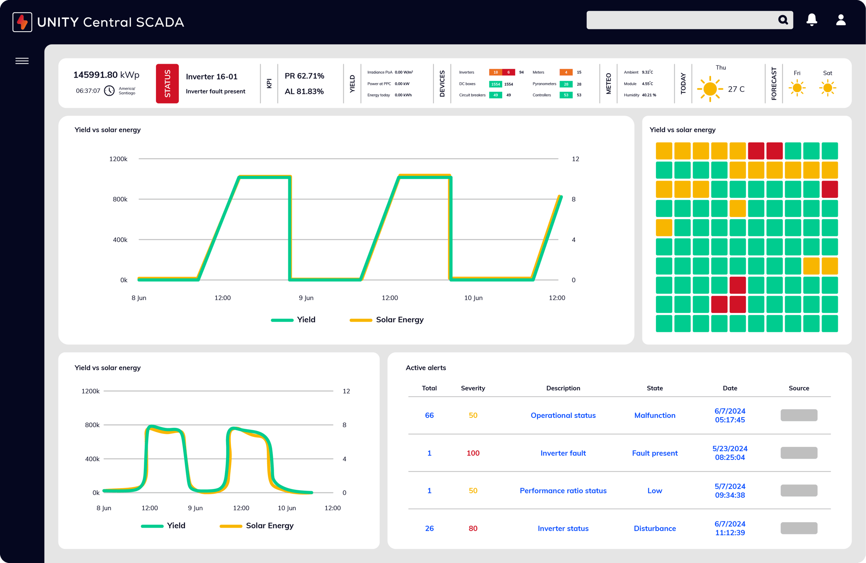The height and width of the screenshot is (563, 866).
Task: Click the 145991.80 kWp capacity value
Action: [x=106, y=75]
